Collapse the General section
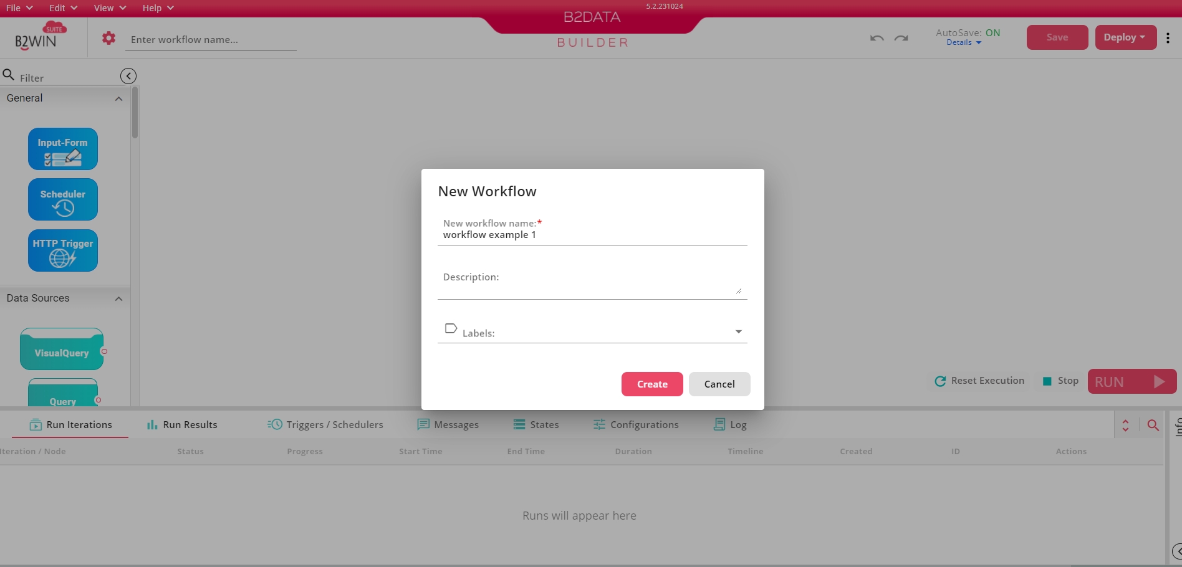The image size is (1182, 567). pos(118,98)
